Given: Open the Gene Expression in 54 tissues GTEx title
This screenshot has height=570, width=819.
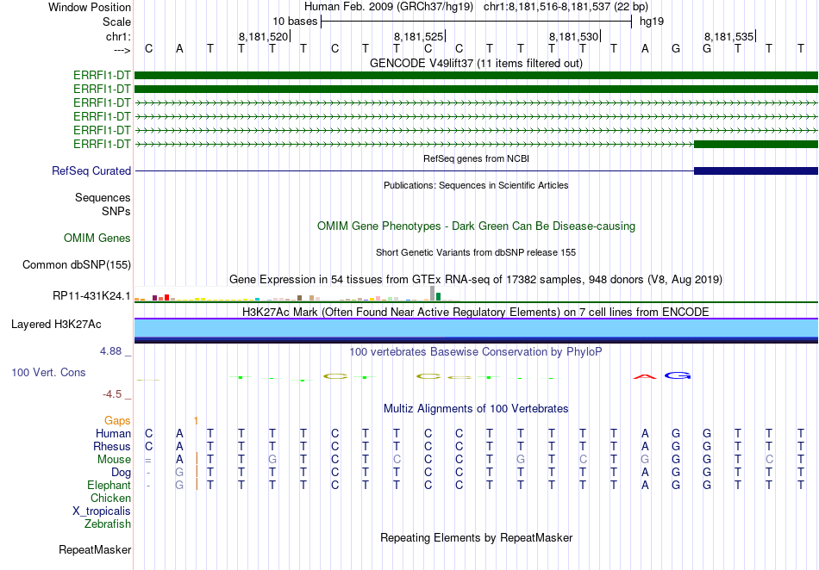Looking at the screenshot, I should (476, 279).
